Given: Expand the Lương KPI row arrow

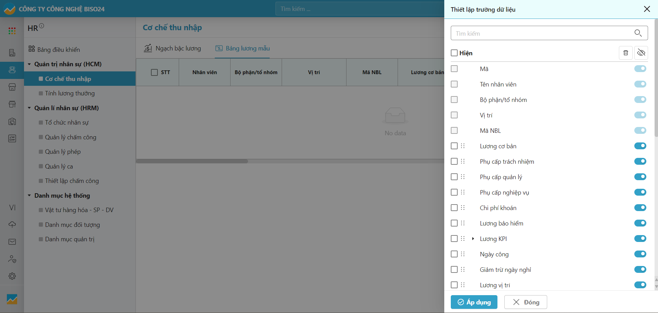Looking at the screenshot, I should (x=473, y=239).
